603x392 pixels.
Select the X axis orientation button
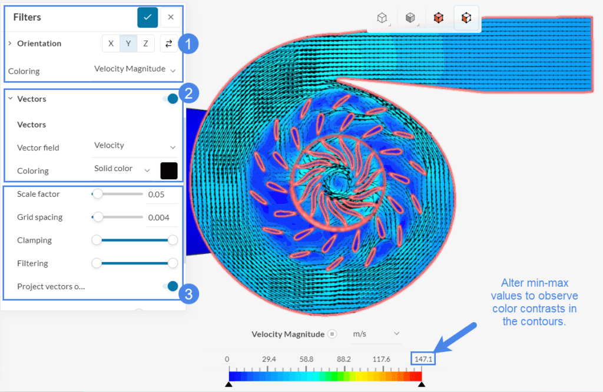click(111, 43)
